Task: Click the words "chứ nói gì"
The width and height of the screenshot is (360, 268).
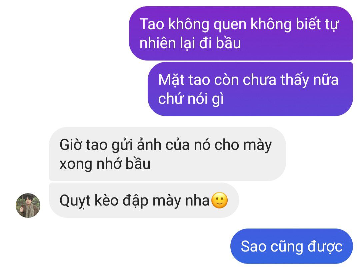Action: [x=191, y=99]
